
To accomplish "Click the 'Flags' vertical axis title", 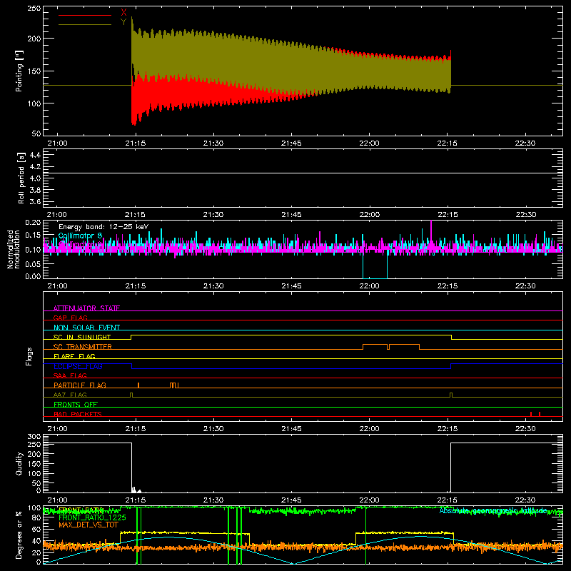I will pos(29,356).
